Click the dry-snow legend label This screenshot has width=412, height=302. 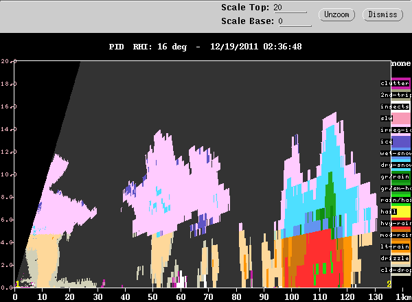click(x=396, y=165)
